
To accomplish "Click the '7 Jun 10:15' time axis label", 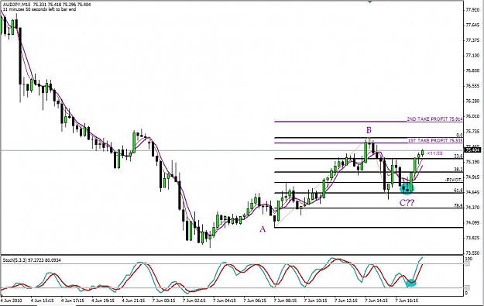I will pyautogui.click(x=315, y=300).
